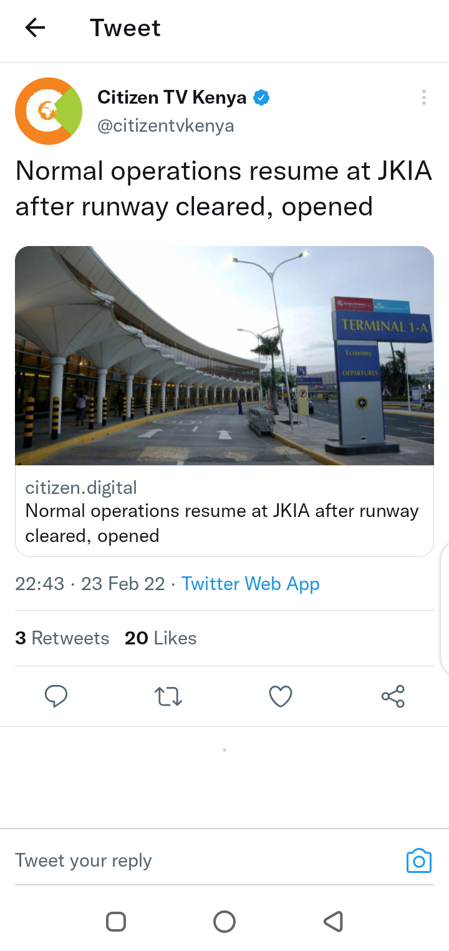
Task: Open the Twitter Web App link
Action: pyautogui.click(x=251, y=584)
